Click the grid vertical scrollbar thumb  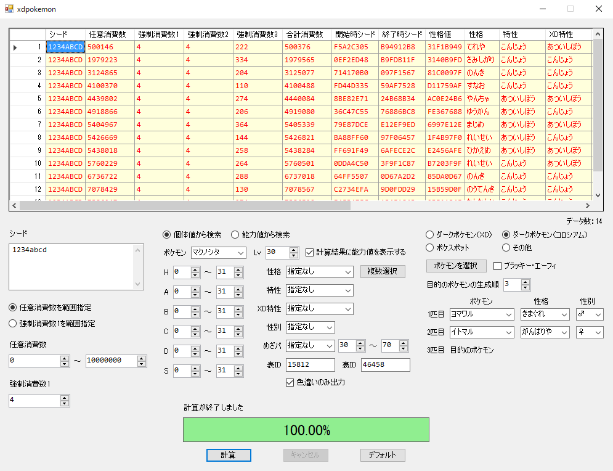click(x=598, y=105)
